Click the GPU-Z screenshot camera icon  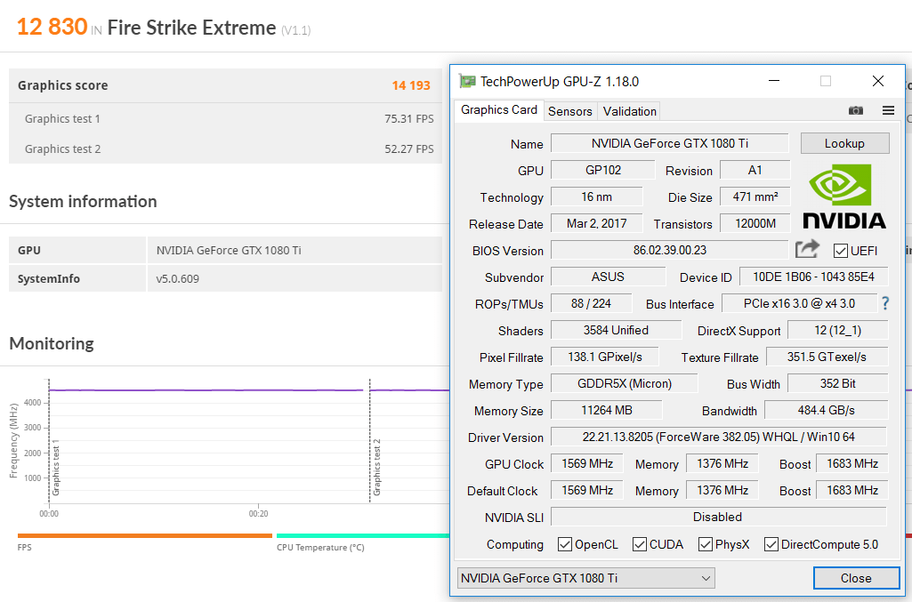tap(856, 110)
